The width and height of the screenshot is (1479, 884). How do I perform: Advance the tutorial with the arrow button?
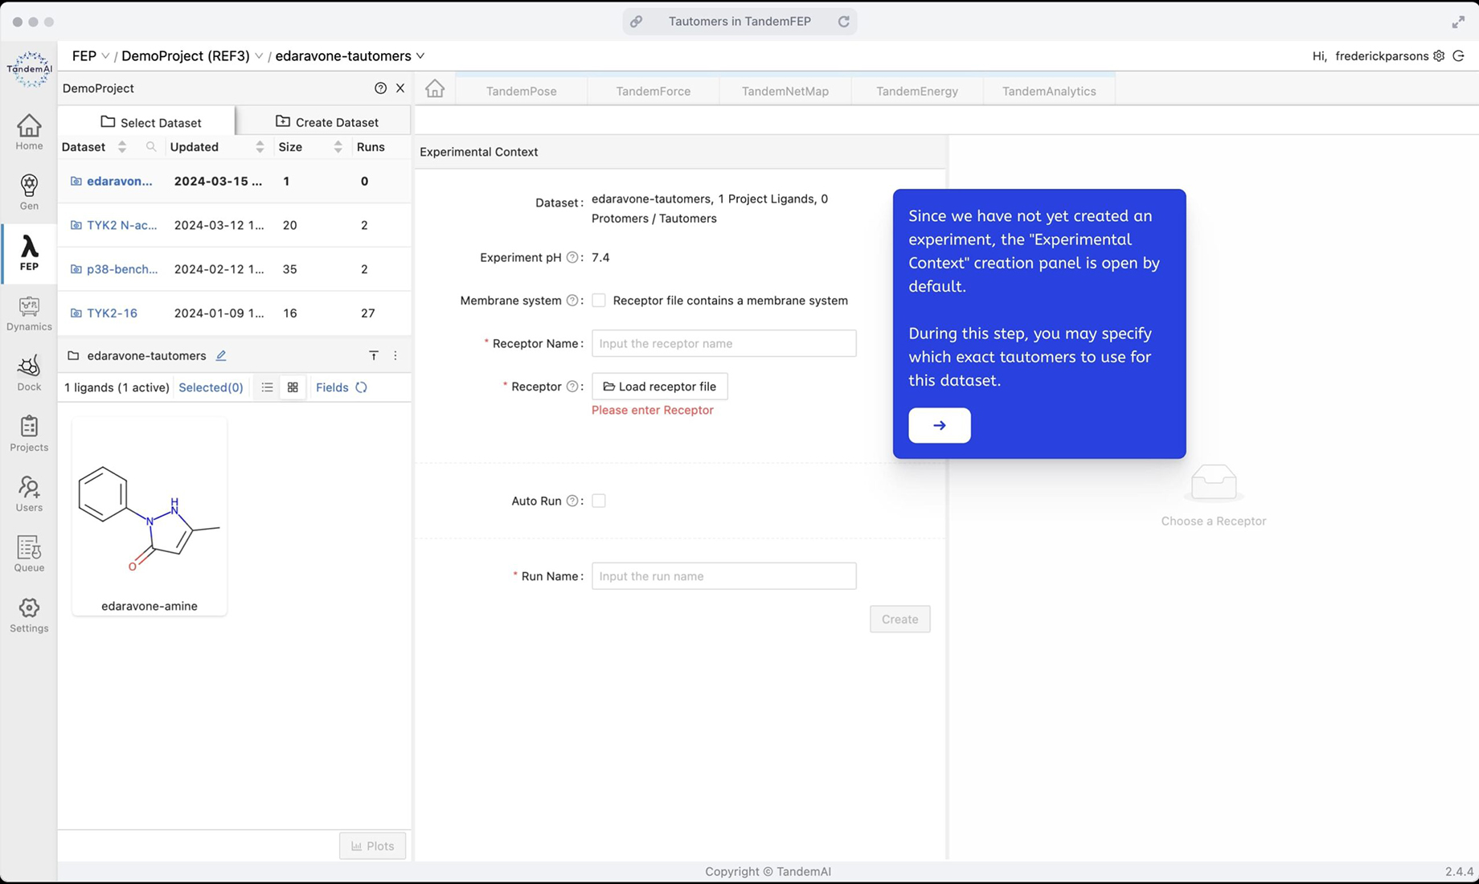coord(939,425)
